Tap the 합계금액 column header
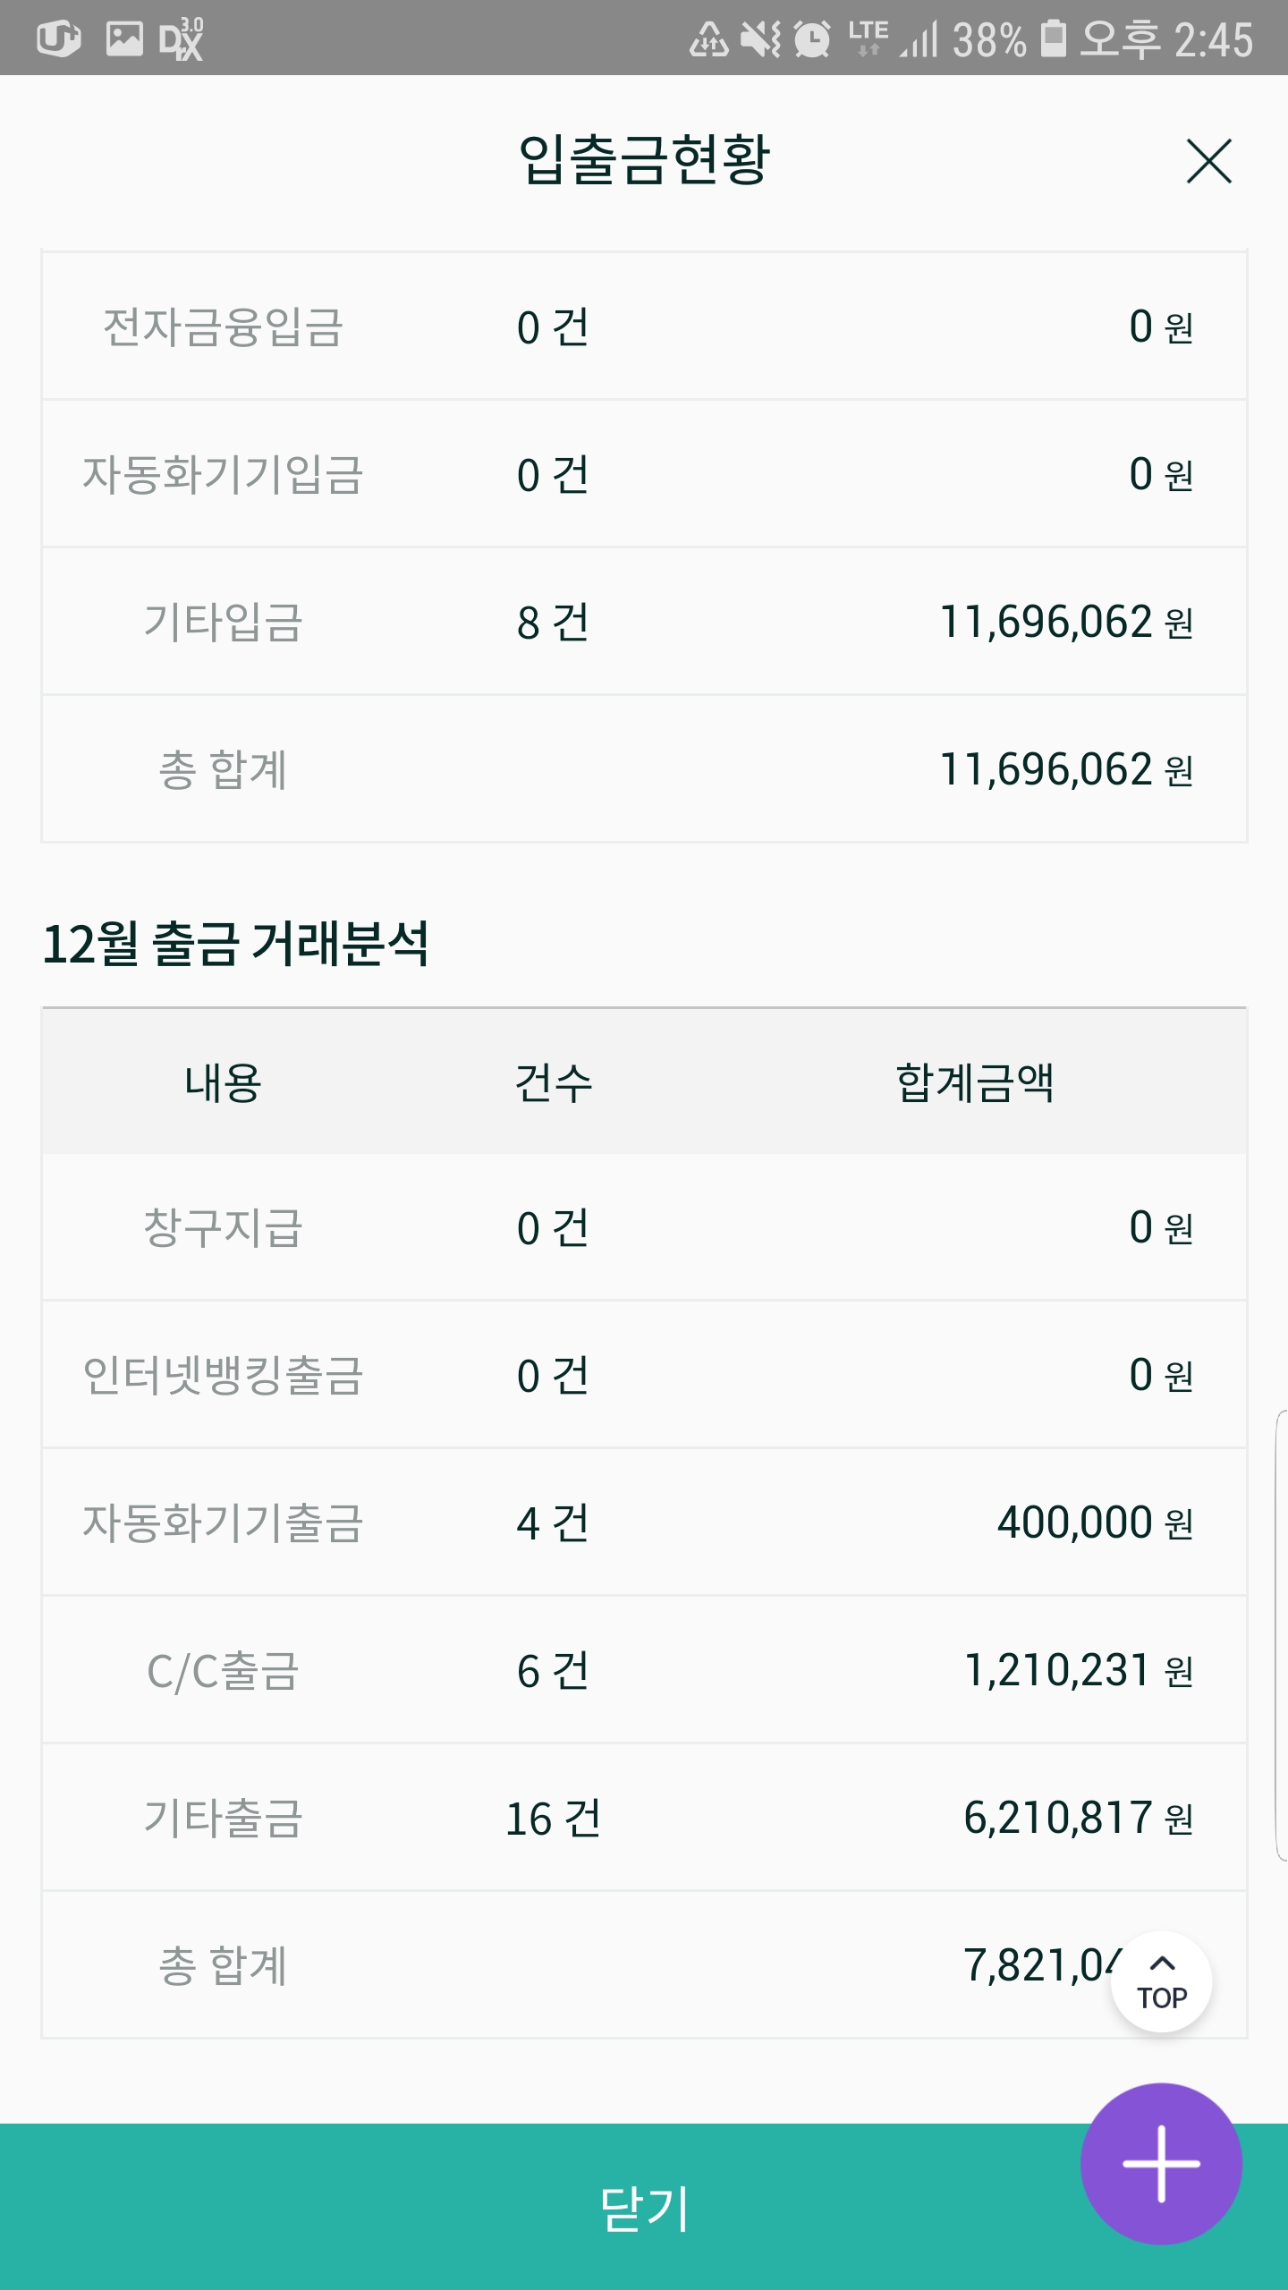 [x=975, y=1082]
